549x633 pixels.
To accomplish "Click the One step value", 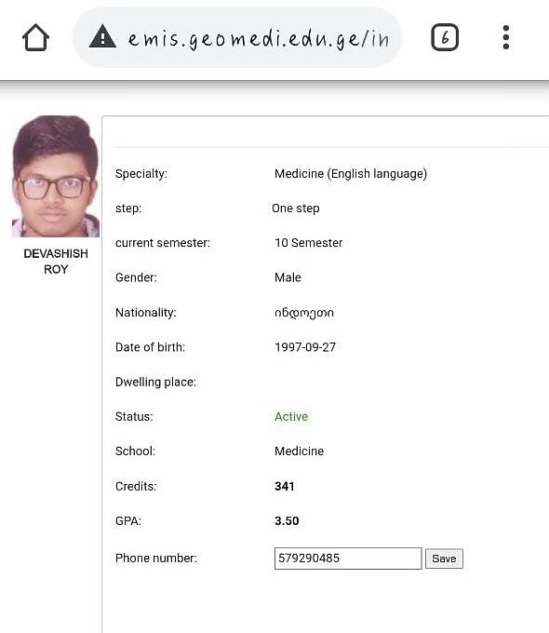I will (x=296, y=209).
